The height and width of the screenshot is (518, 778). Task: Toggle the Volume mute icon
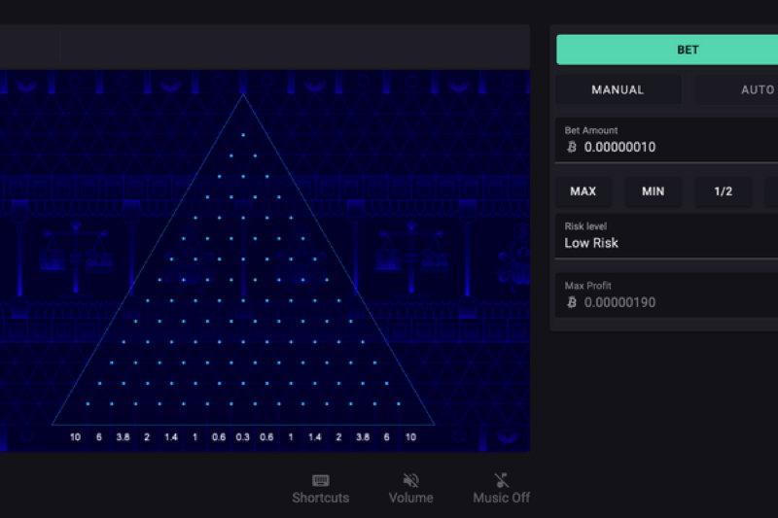pyautogui.click(x=410, y=480)
